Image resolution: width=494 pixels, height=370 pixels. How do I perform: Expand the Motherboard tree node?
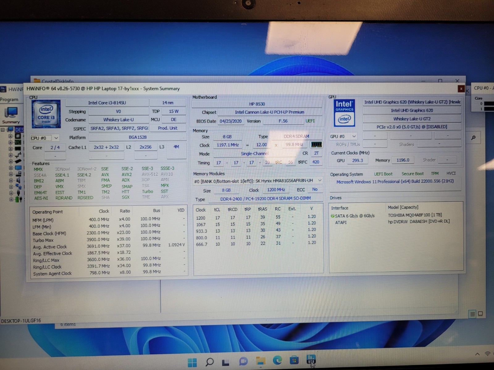pos(10,142)
